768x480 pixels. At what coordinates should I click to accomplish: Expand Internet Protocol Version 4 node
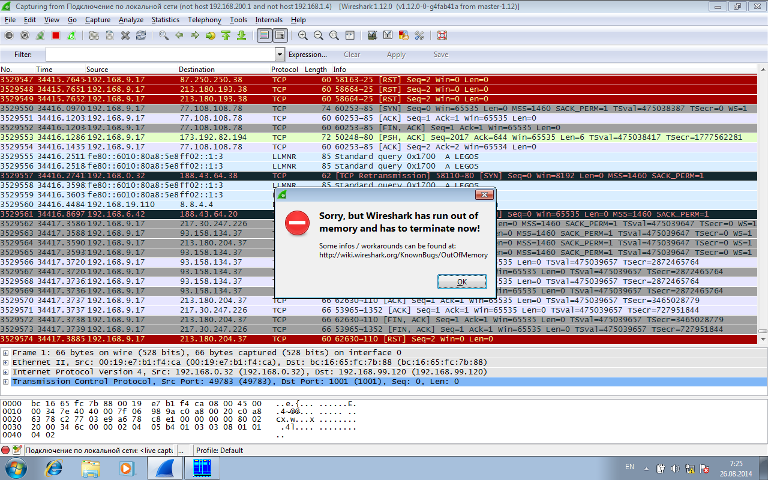[x=5, y=372]
